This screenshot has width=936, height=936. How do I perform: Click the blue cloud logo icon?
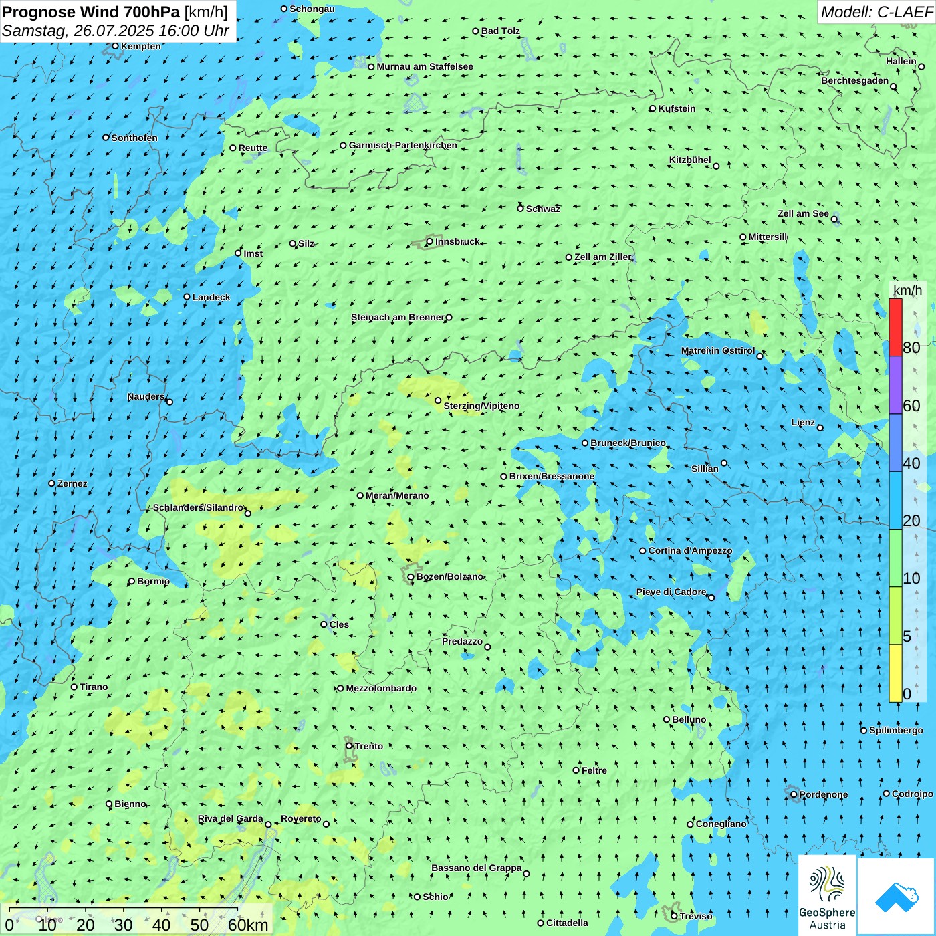[896, 897]
